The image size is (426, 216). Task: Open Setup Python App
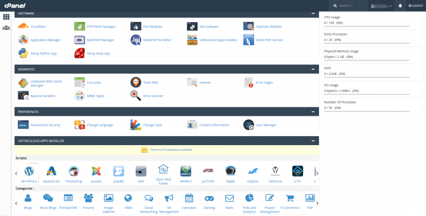point(37,54)
